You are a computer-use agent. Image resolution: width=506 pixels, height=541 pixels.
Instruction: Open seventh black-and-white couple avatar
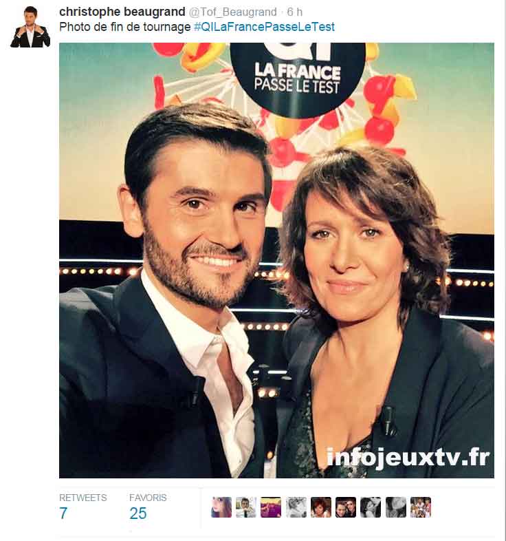tap(371, 507)
